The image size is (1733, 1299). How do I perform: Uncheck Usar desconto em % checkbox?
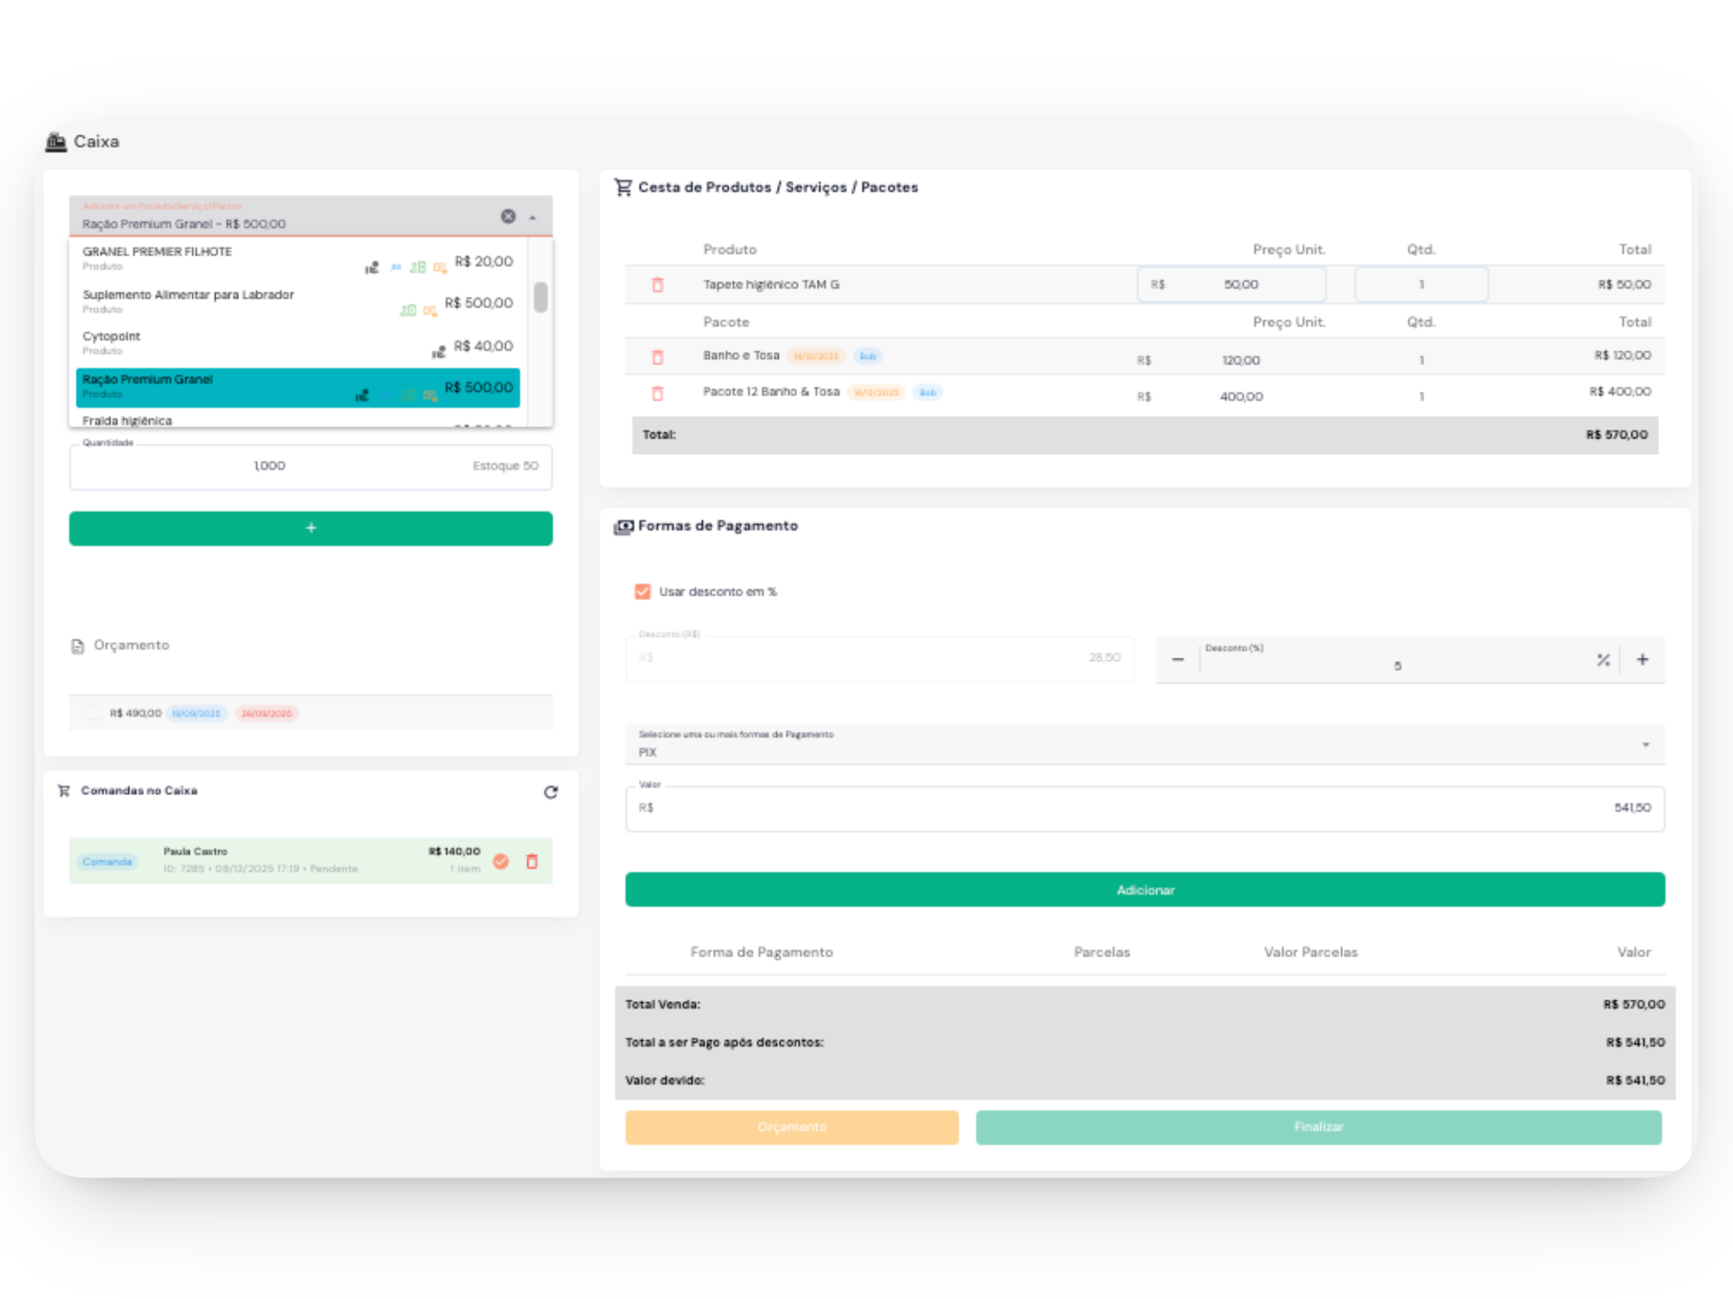point(643,592)
